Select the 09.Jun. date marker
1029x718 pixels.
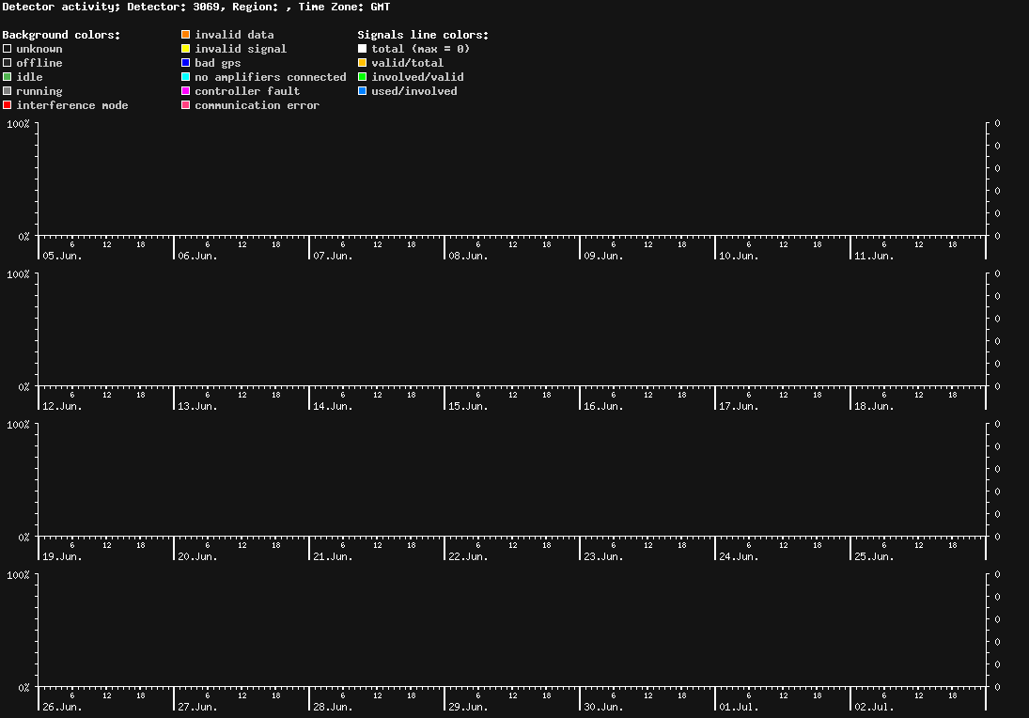point(603,256)
